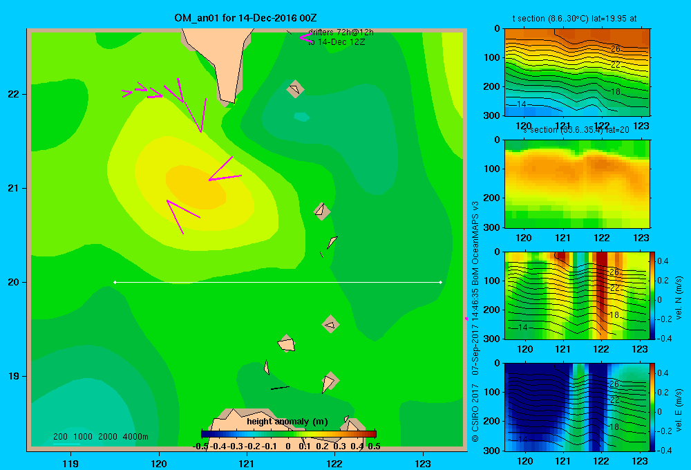Click the '14' isotherm label in the temperature section

click(521, 104)
